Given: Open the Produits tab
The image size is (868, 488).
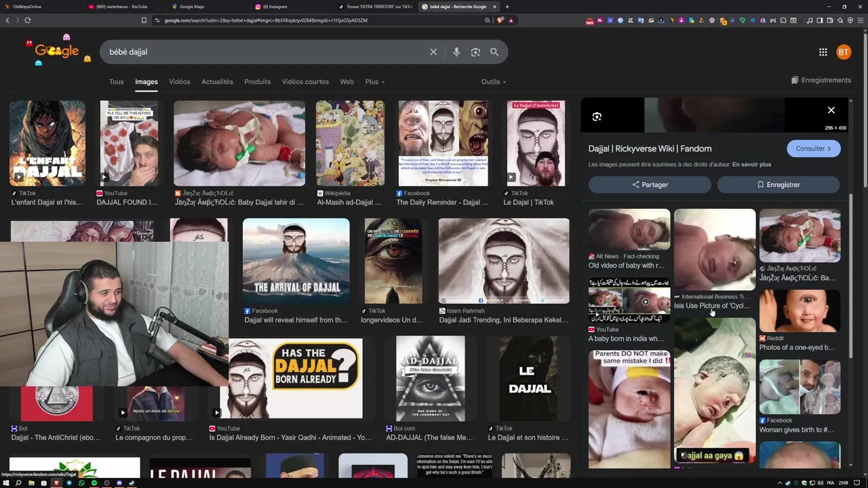Looking at the screenshot, I should [x=257, y=81].
